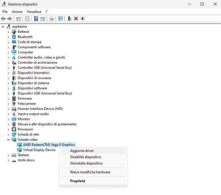The height and width of the screenshot is (195, 221).
Task: Click the Bluetooth icon in device tree
Action: click(14, 37)
